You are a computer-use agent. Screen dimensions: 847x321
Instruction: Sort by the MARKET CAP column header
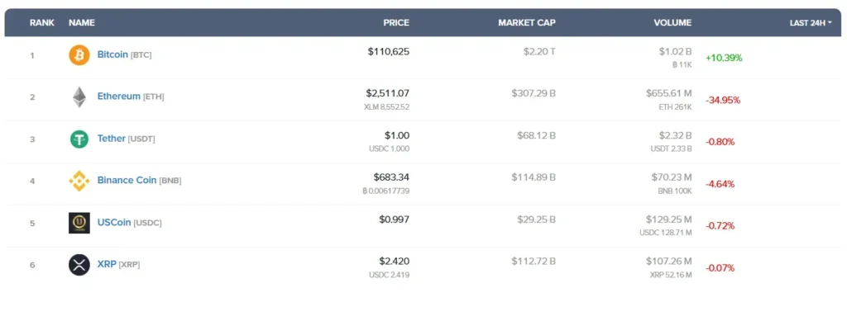(527, 22)
